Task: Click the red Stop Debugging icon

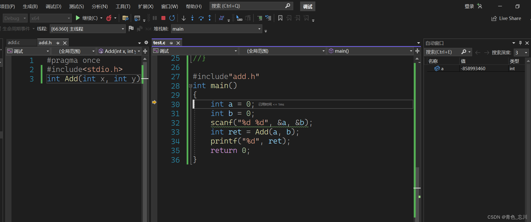Action: click(163, 18)
